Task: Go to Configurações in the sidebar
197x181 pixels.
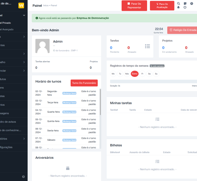Action: tap(6, 147)
